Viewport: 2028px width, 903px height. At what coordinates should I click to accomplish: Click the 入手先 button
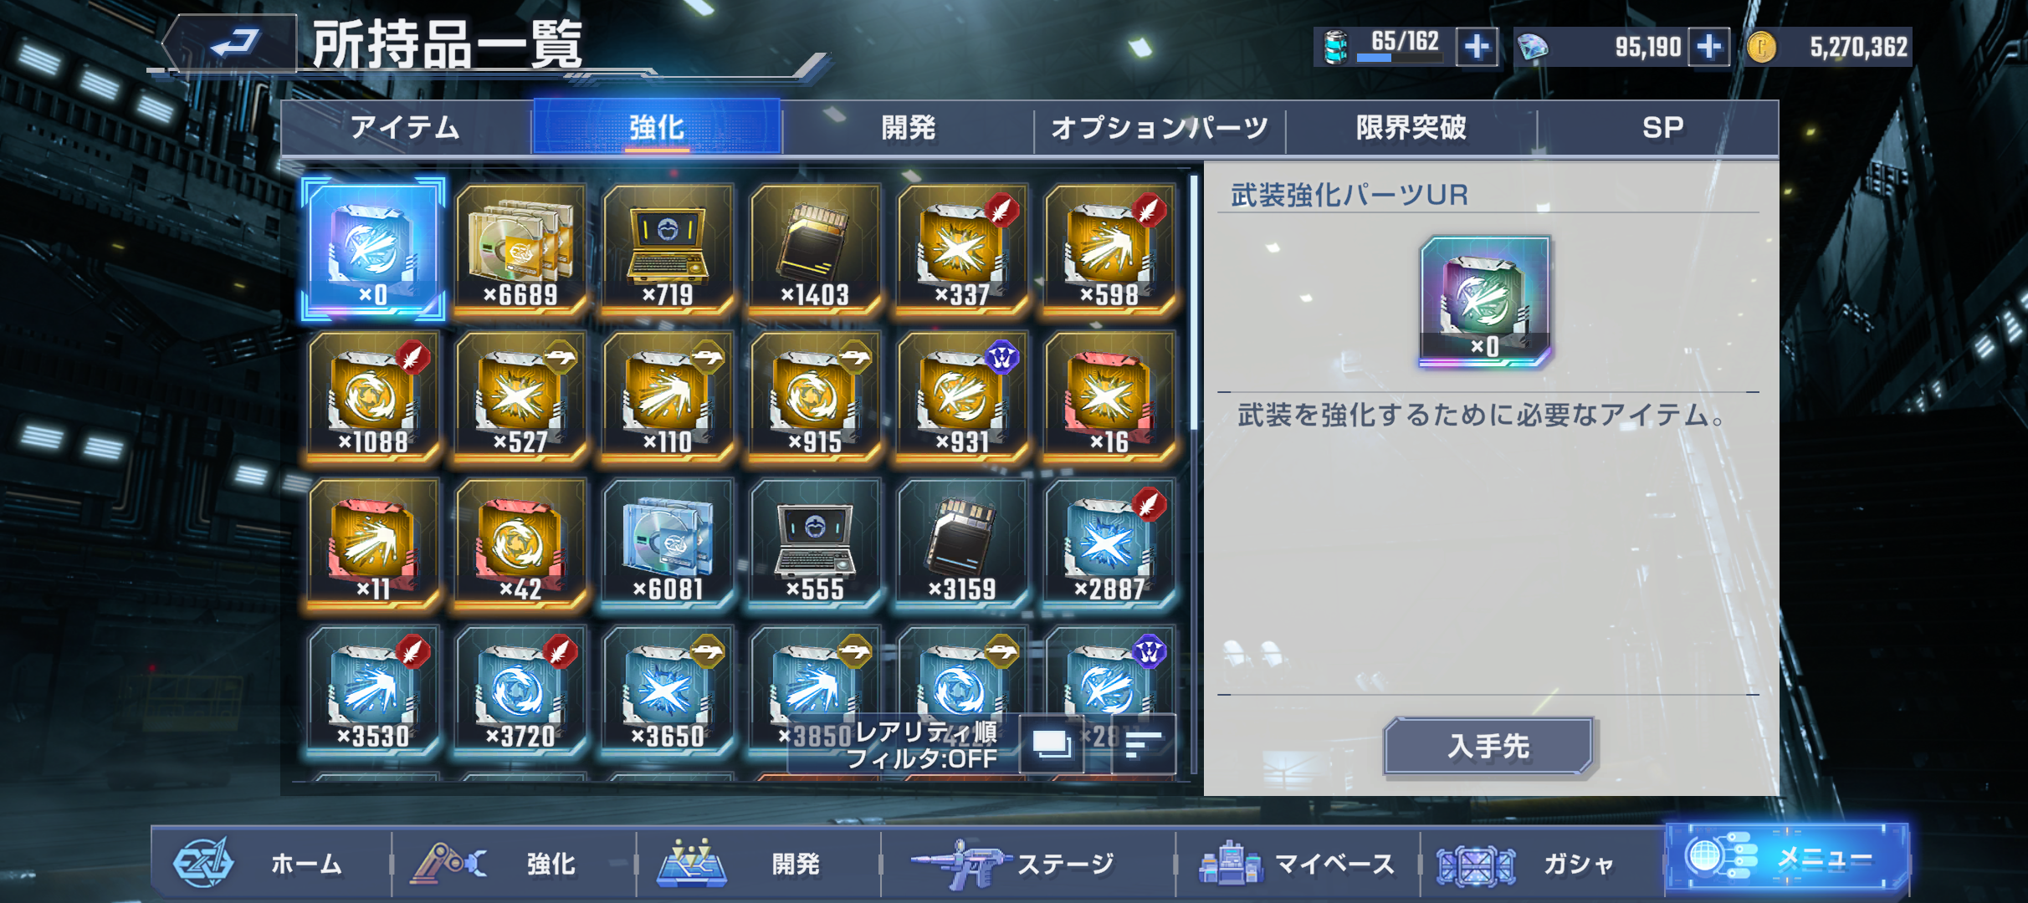pyautogui.click(x=1488, y=746)
